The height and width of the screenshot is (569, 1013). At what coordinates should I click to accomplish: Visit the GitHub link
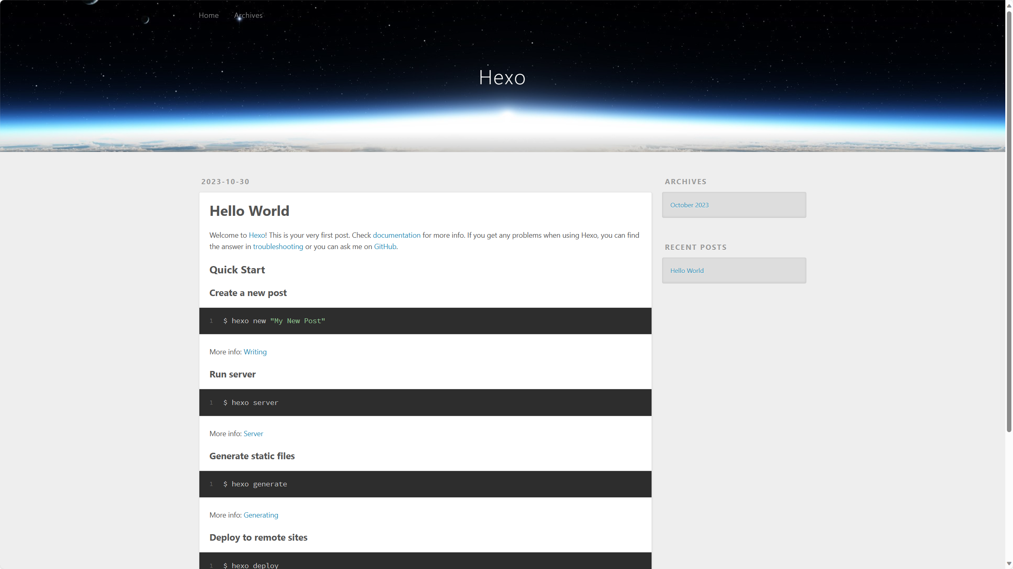(x=385, y=247)
